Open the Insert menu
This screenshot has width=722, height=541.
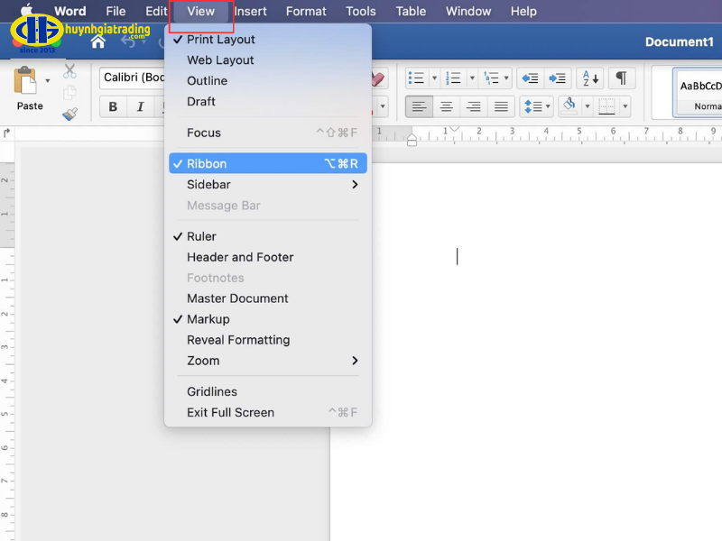coord(250,12)
